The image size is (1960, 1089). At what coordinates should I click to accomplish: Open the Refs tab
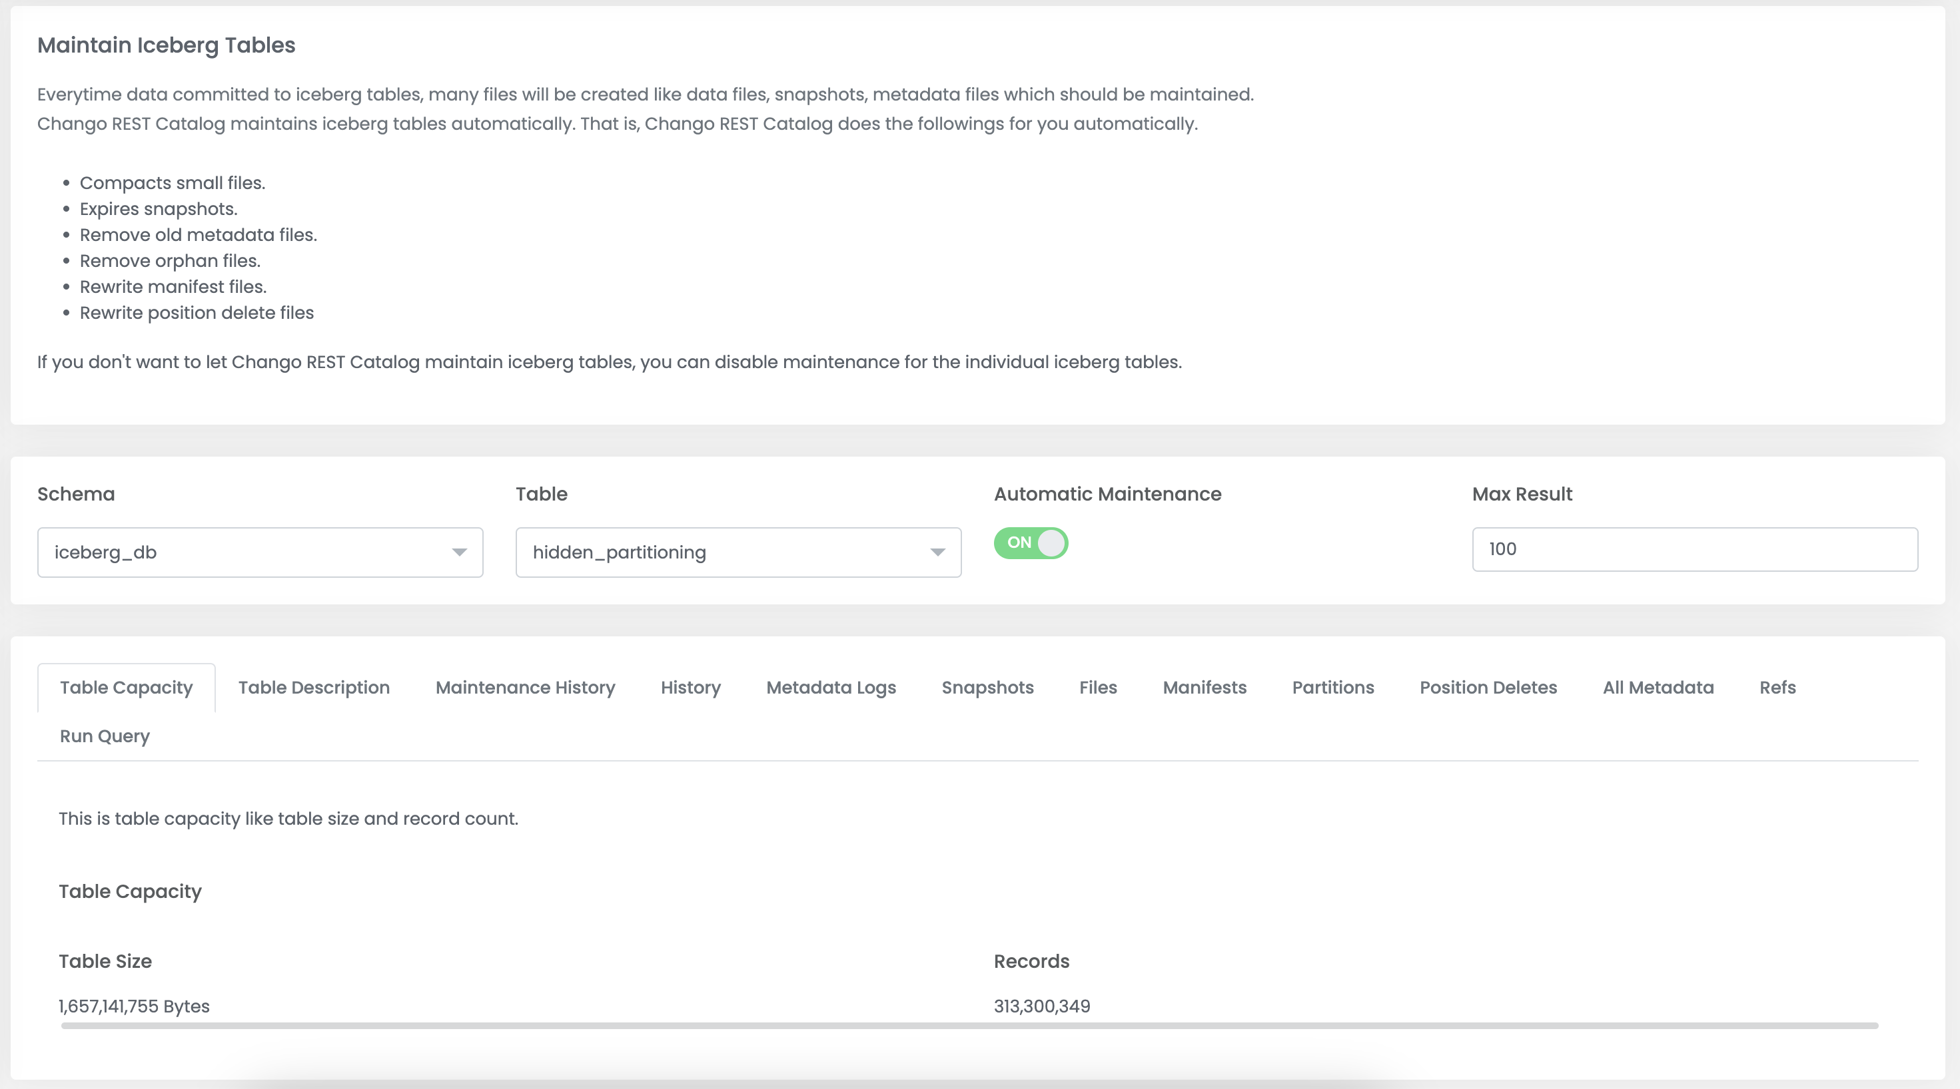[1777, 688]
